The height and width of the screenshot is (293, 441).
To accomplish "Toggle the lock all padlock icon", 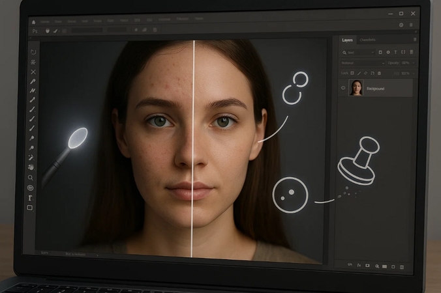I will (380, 73).
